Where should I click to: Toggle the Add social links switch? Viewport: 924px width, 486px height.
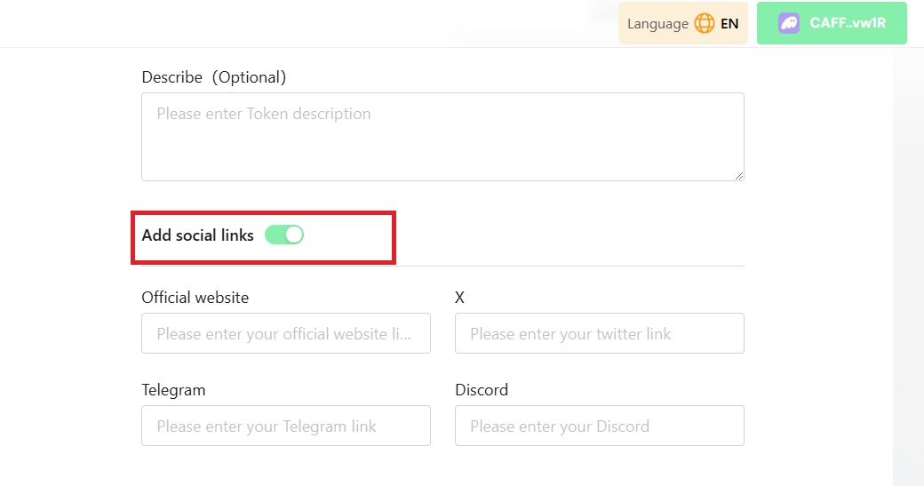point(284,235)
